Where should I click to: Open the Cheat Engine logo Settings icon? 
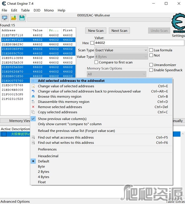click(x=179, y=24)
